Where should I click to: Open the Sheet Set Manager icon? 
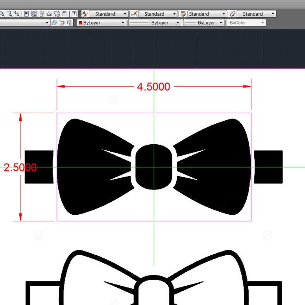coord(49,14)
